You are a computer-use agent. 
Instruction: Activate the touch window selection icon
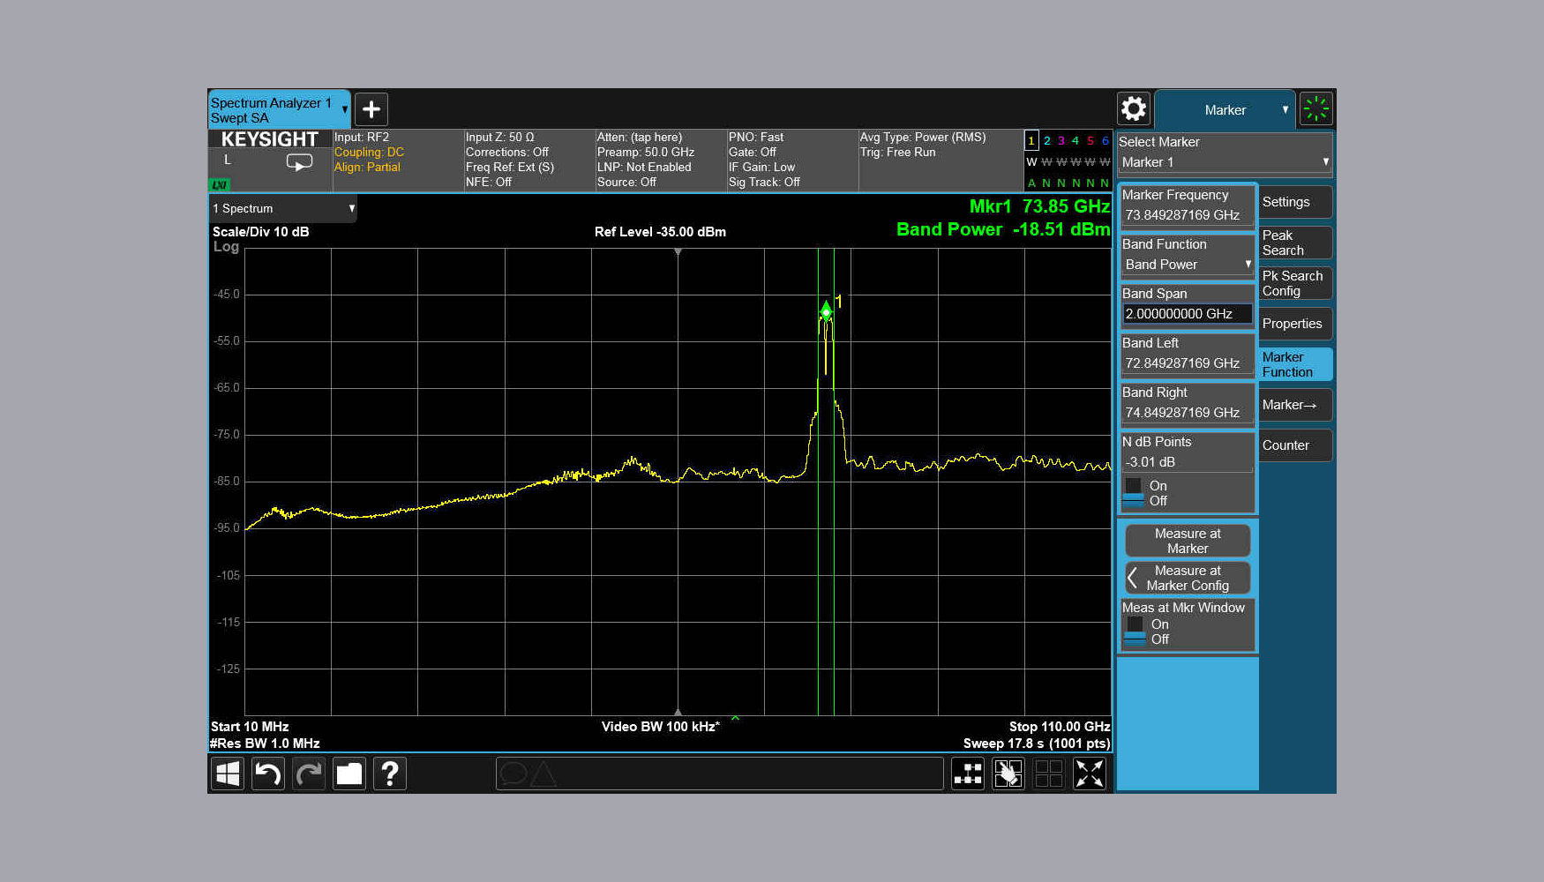(x=1008, y=774)
